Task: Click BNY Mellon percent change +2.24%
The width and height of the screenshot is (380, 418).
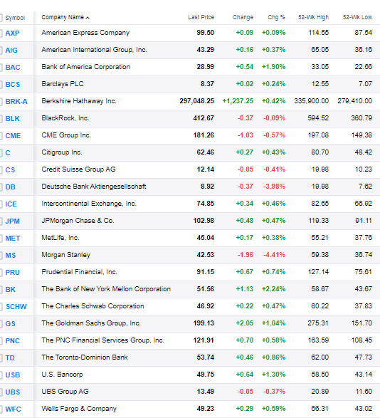Action: pyautogui.click(x=273, y=289)
